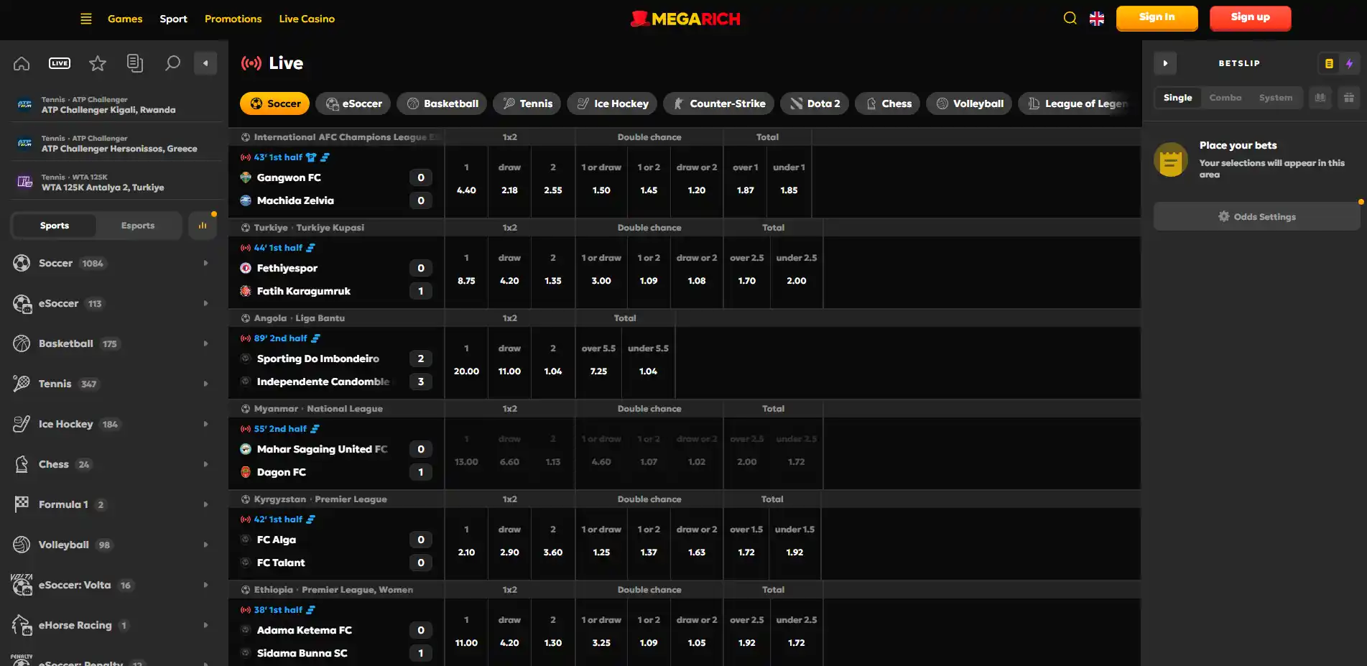Viewport: 1367px width, 666px height.
Task: Expand the eSoccer 113 category arrow
Action: point(205,303)
